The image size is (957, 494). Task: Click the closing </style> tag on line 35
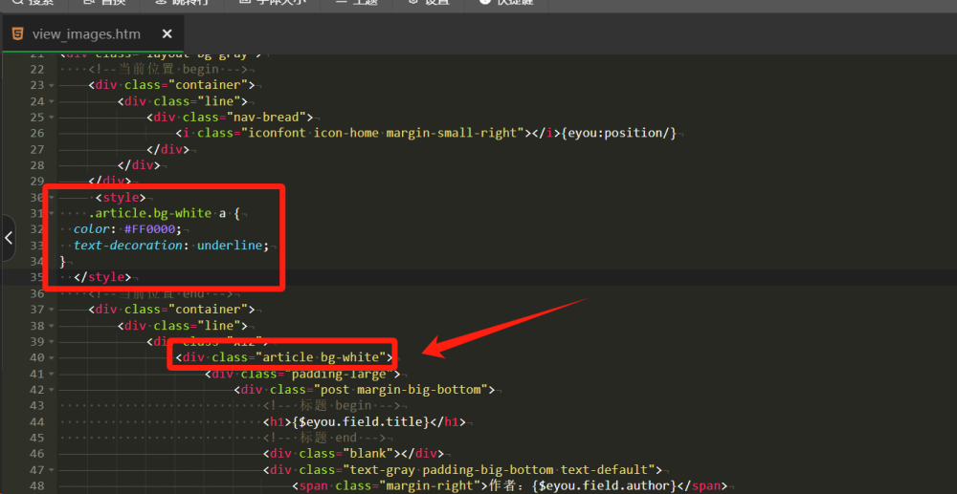click(x=102, y=277)
